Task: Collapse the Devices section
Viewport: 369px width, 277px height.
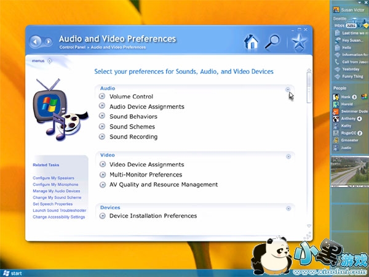Action: (288, 209)
